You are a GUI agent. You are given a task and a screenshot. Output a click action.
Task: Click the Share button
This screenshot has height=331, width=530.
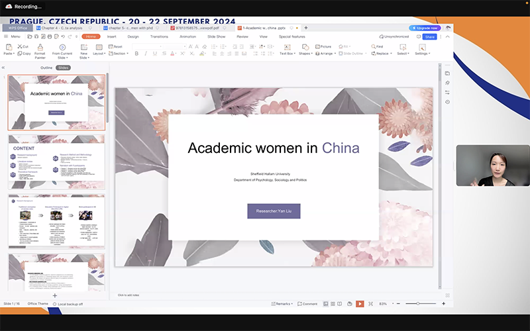point(430,37)
